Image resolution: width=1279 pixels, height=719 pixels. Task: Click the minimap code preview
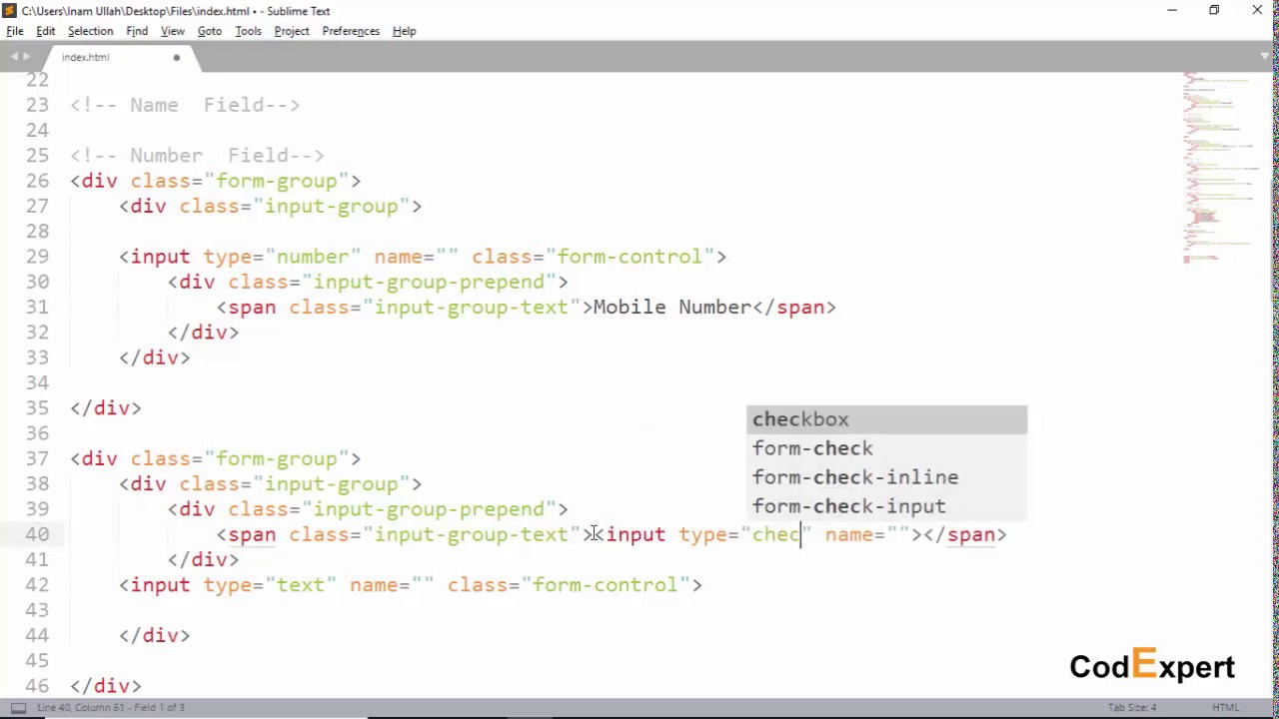point(1221,168)
